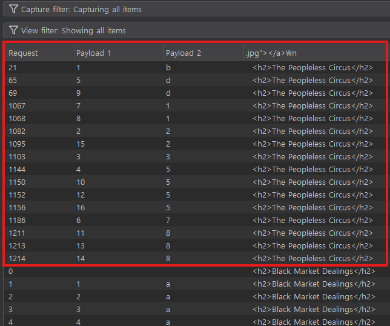The height and width of the screenshot is (326, 390).
Task: Select request row 1095
Action: click(195, 144)
